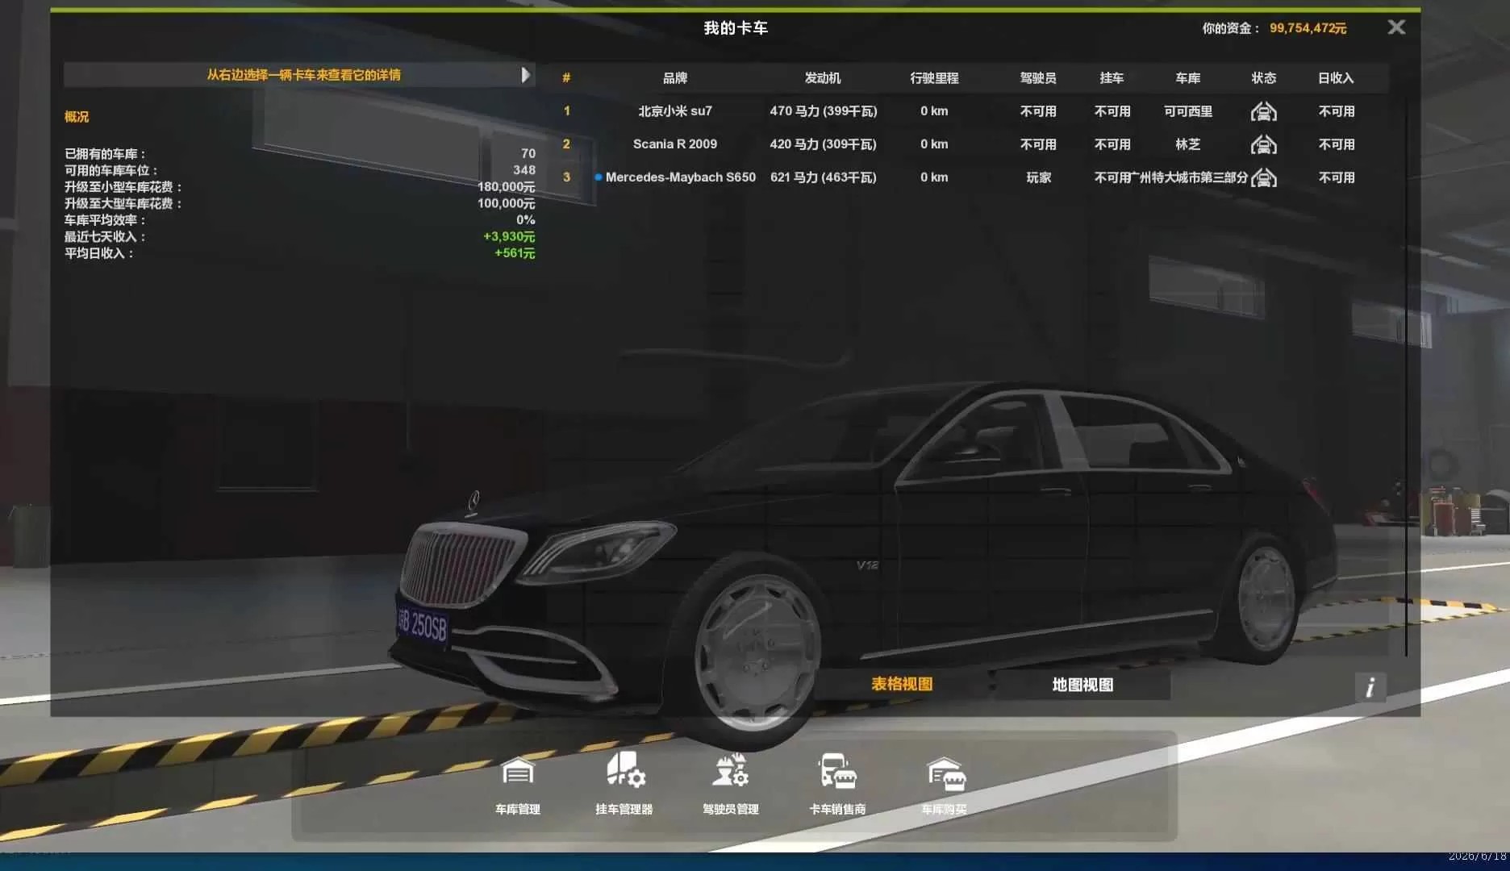Expand the truck details panel arrow
The width and height of the screenshot is (1510, 871).
point(526,75)
